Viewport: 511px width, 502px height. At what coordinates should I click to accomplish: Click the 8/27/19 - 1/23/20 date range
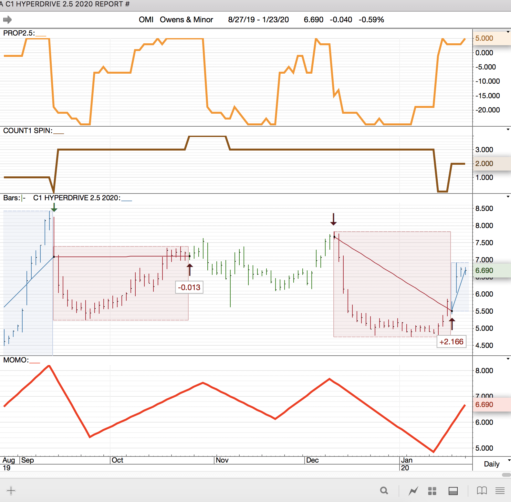click(258, 20)
